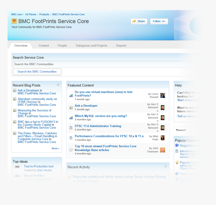
Task: Click poll icon for MySQL version question
Action: pyautogui.click(x=71, y=118)
